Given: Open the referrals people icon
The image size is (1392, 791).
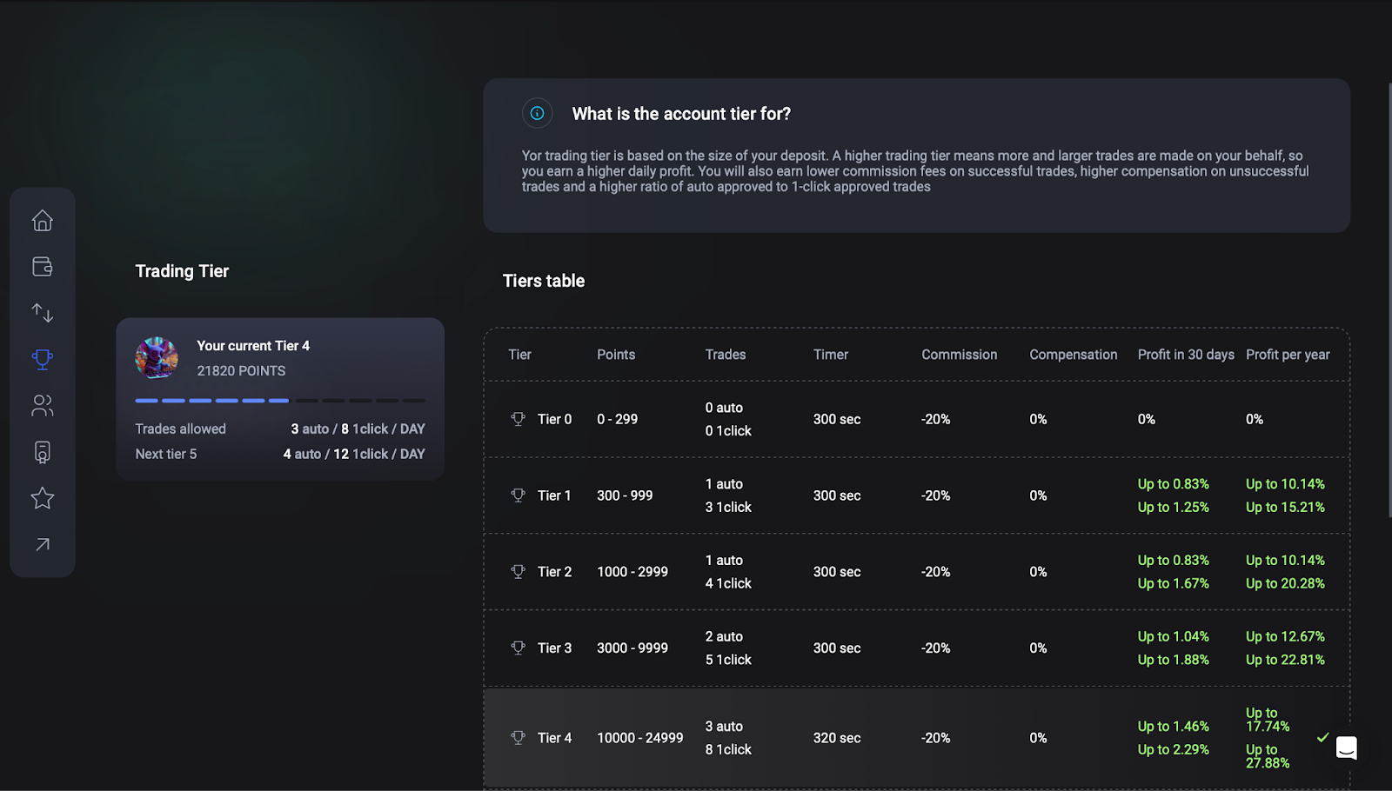Looking at the screenshot, I should point(42,406).
